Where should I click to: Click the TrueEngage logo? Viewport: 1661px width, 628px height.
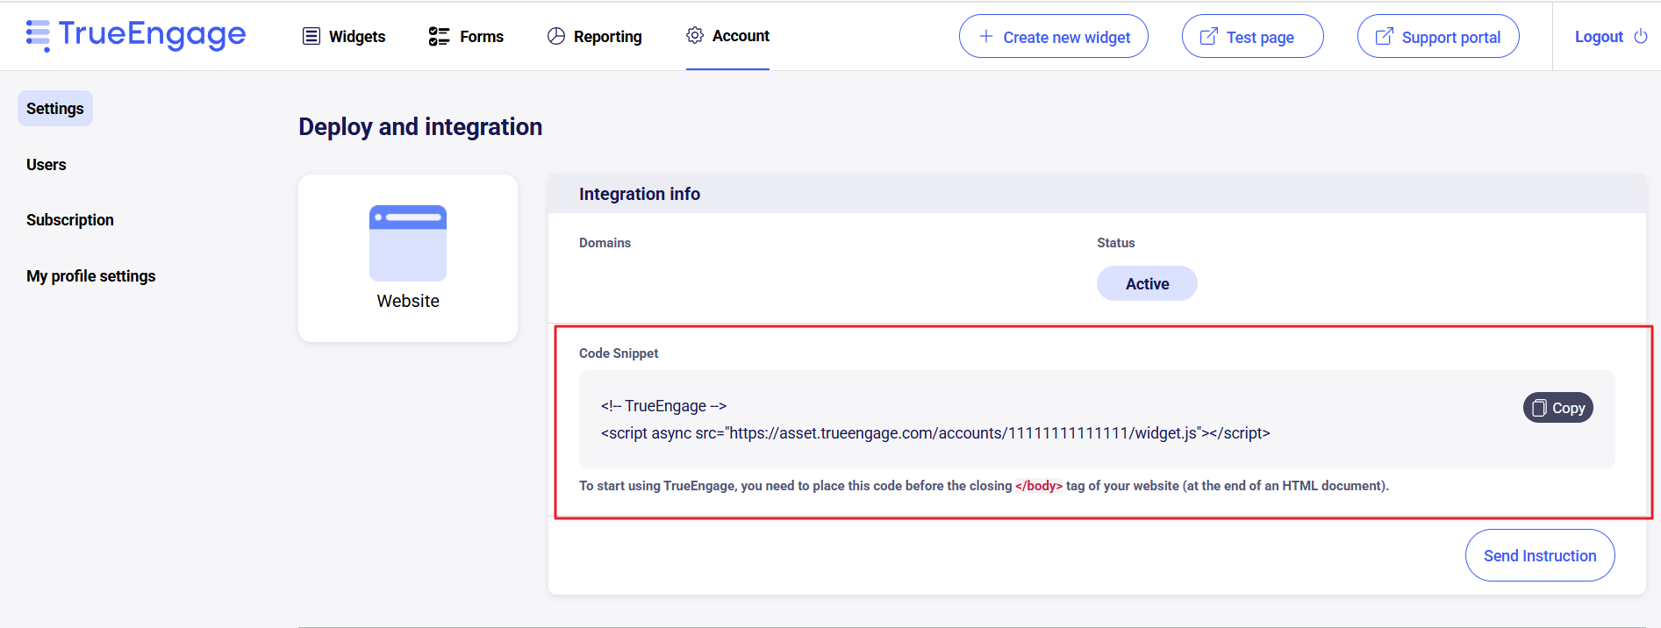click(x=136, y=35)
